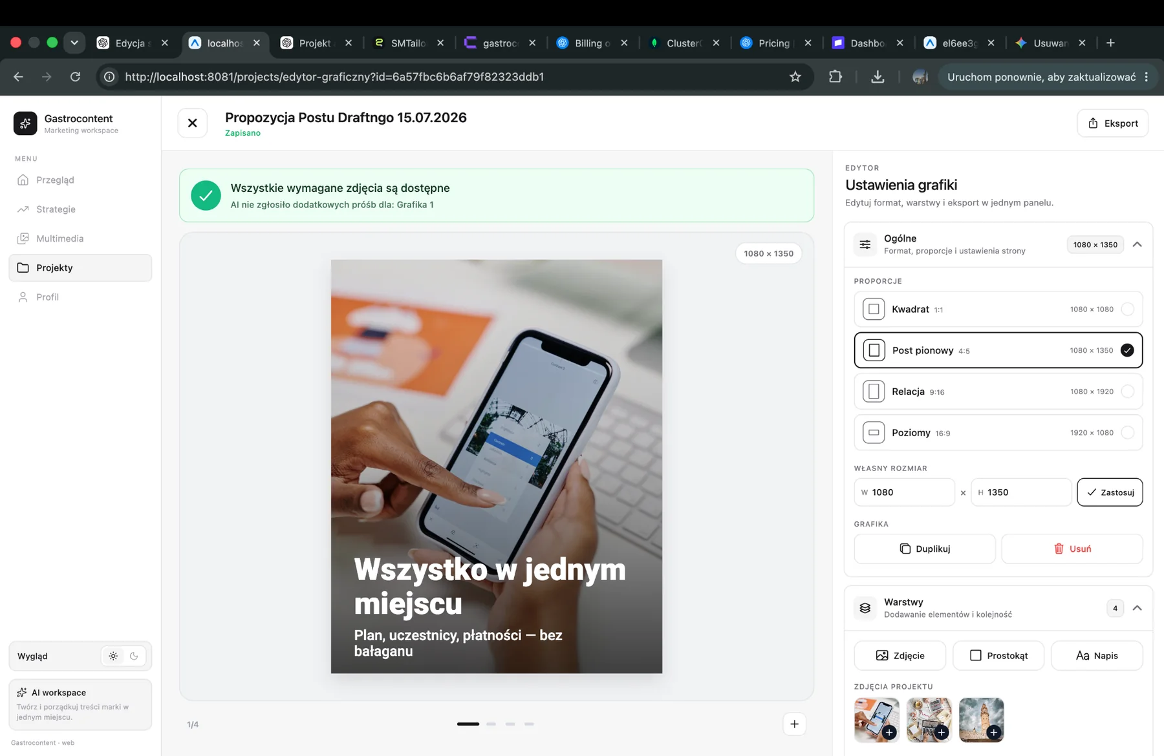Click the Poziomy landscape shape icon

tap(874, 432)
